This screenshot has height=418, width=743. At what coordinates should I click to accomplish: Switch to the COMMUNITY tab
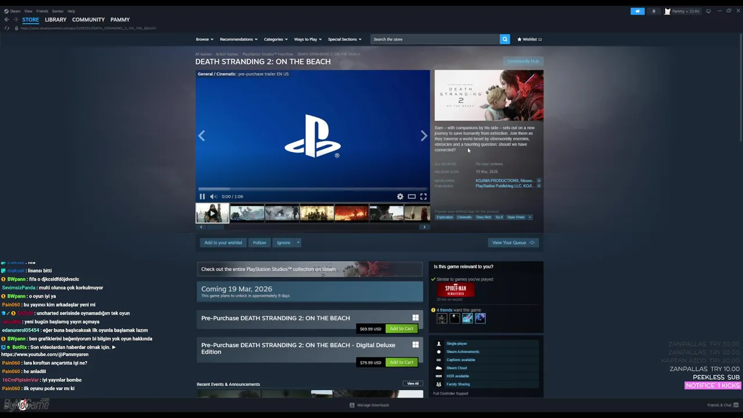(88, 20)
